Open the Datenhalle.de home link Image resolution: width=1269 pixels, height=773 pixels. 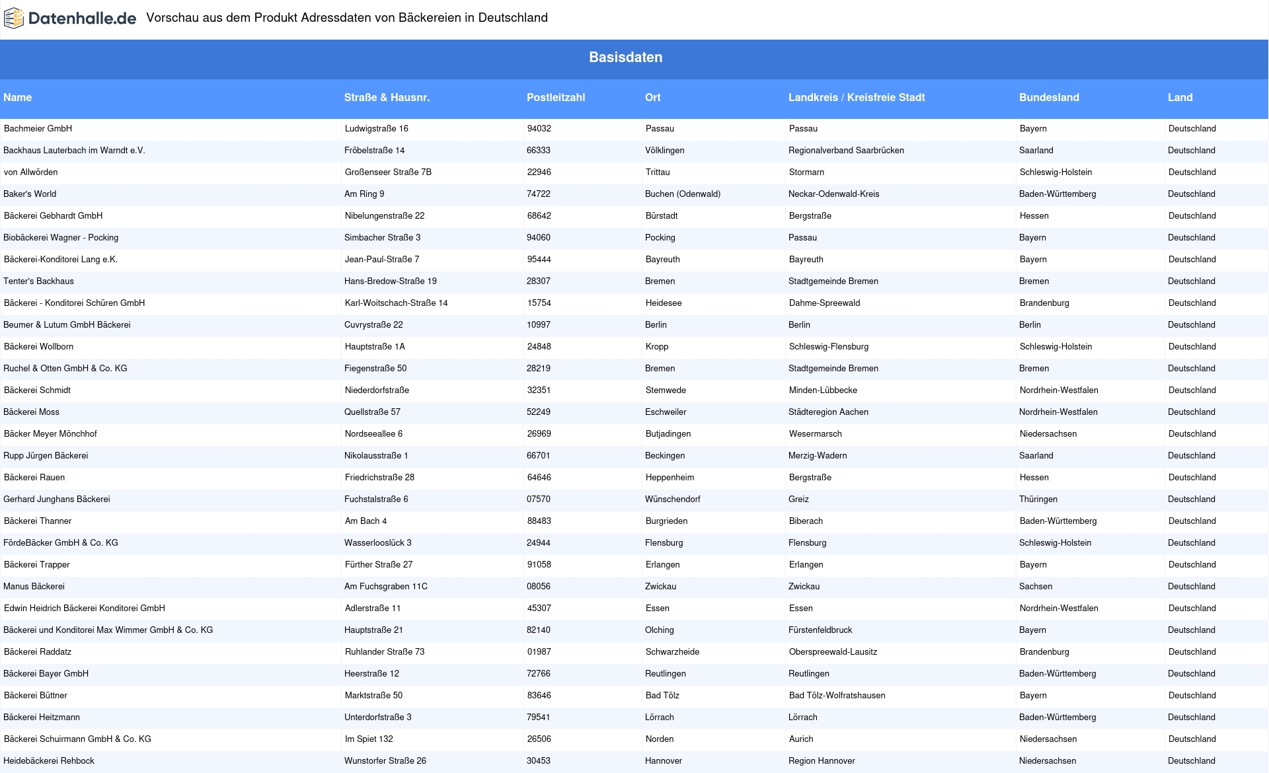coord(70,18)
